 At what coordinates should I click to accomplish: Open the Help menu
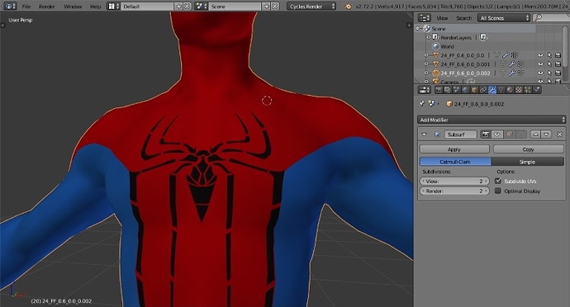[95, 7]
